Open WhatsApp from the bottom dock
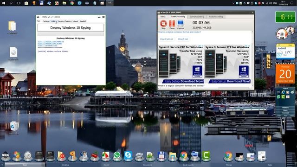This screenshot has width=297, height=167. click(117, 156)
